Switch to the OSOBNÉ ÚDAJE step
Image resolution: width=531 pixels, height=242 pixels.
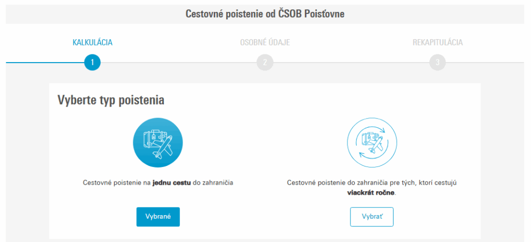click(264, 42)
